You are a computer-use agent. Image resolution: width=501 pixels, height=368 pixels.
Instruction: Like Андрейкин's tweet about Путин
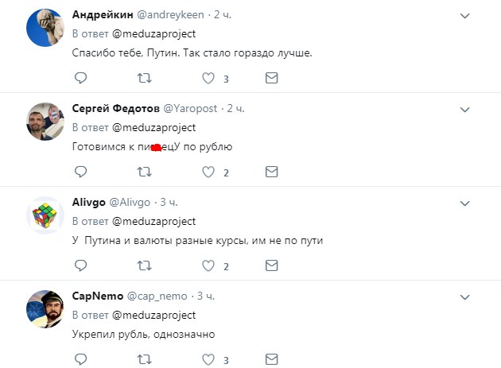[x=208, y=78]
